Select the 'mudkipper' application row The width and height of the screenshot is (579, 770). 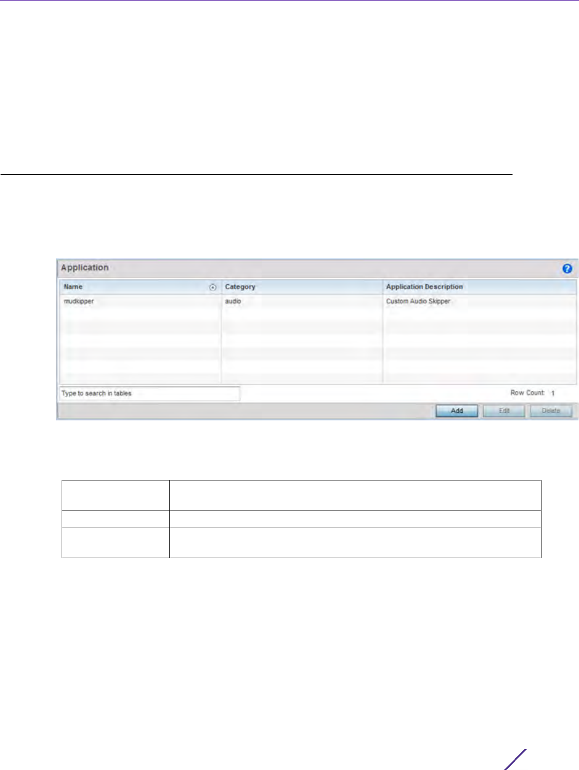(x=318, y=301)
